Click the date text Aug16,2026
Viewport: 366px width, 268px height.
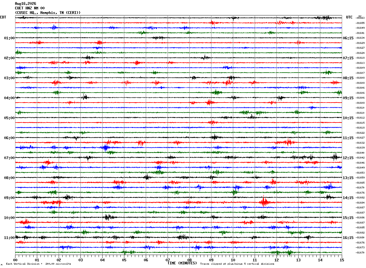click(x=25, y=4)
